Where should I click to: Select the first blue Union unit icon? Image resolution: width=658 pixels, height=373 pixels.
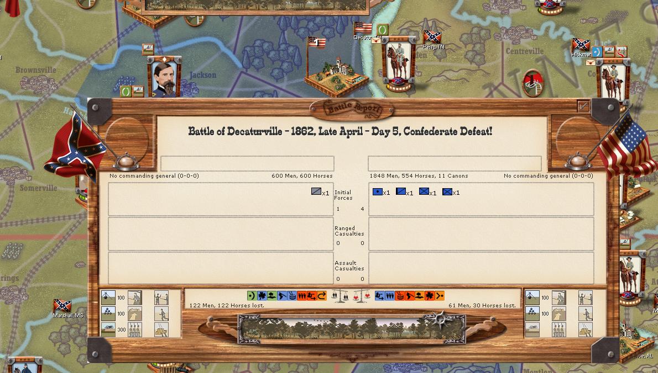pyautogui.click(x=378, y=192)
